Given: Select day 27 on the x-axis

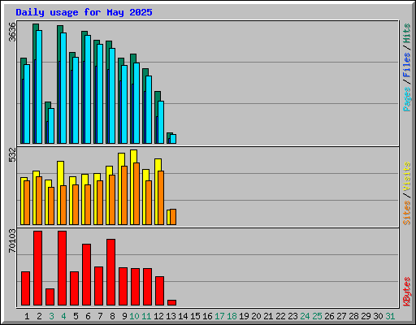Looking at the screenshot, I should point(341,316).
